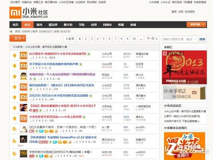Viewport: 213px width, 160px height.
Task: Click the ellipsis pagination button
Action: (141, 39)
